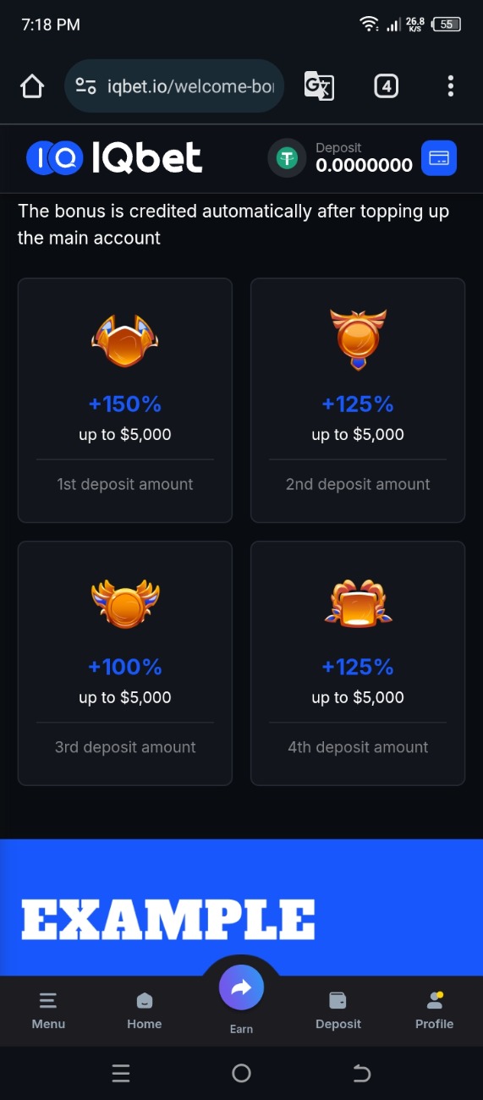483x1100 pixels.
Task: Tap the IQbet logo
Action: coord(114,157)
